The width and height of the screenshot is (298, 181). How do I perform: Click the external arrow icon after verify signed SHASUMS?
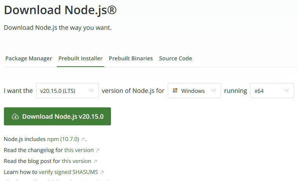coord(102,172)
